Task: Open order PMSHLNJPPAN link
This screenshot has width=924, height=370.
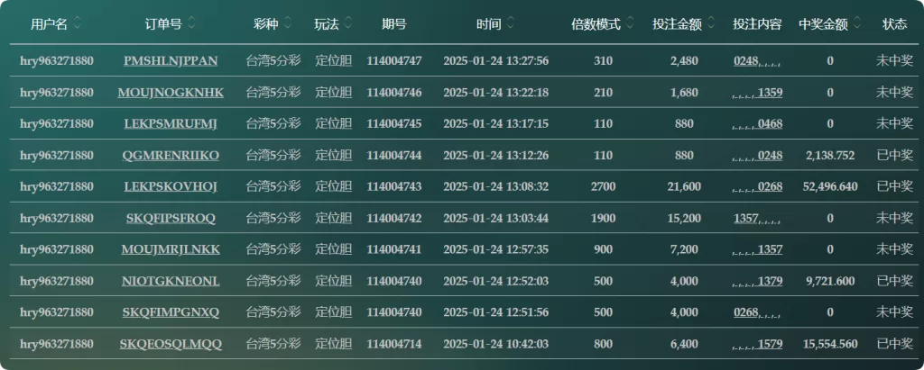Action: coord(171,60)
